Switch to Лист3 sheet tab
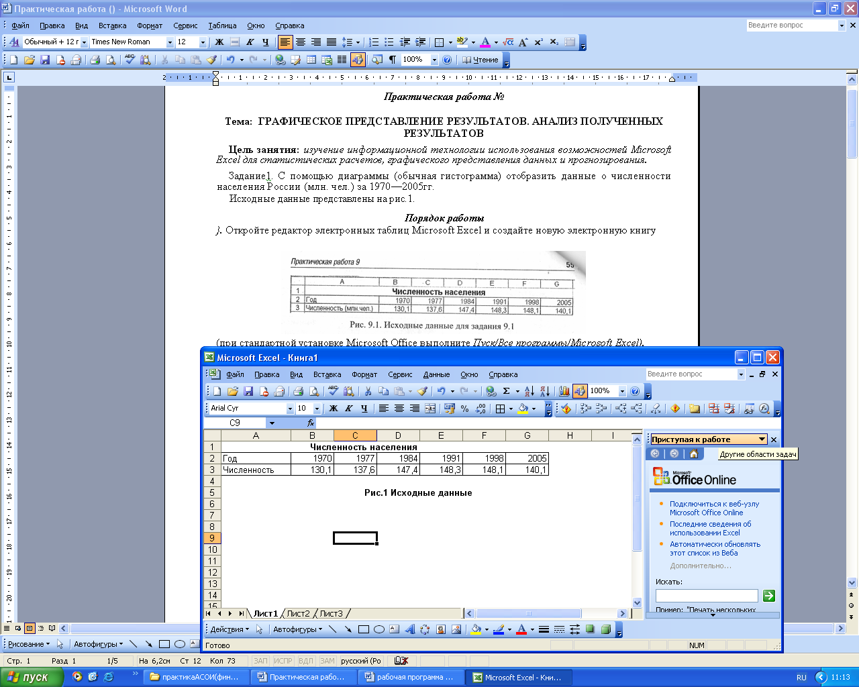 coord(331,613)
